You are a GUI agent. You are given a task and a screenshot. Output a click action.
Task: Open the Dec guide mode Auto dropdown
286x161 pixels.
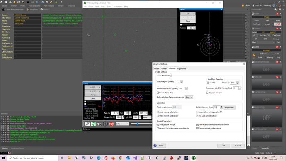pyautogui.click(x=147, y=117)
